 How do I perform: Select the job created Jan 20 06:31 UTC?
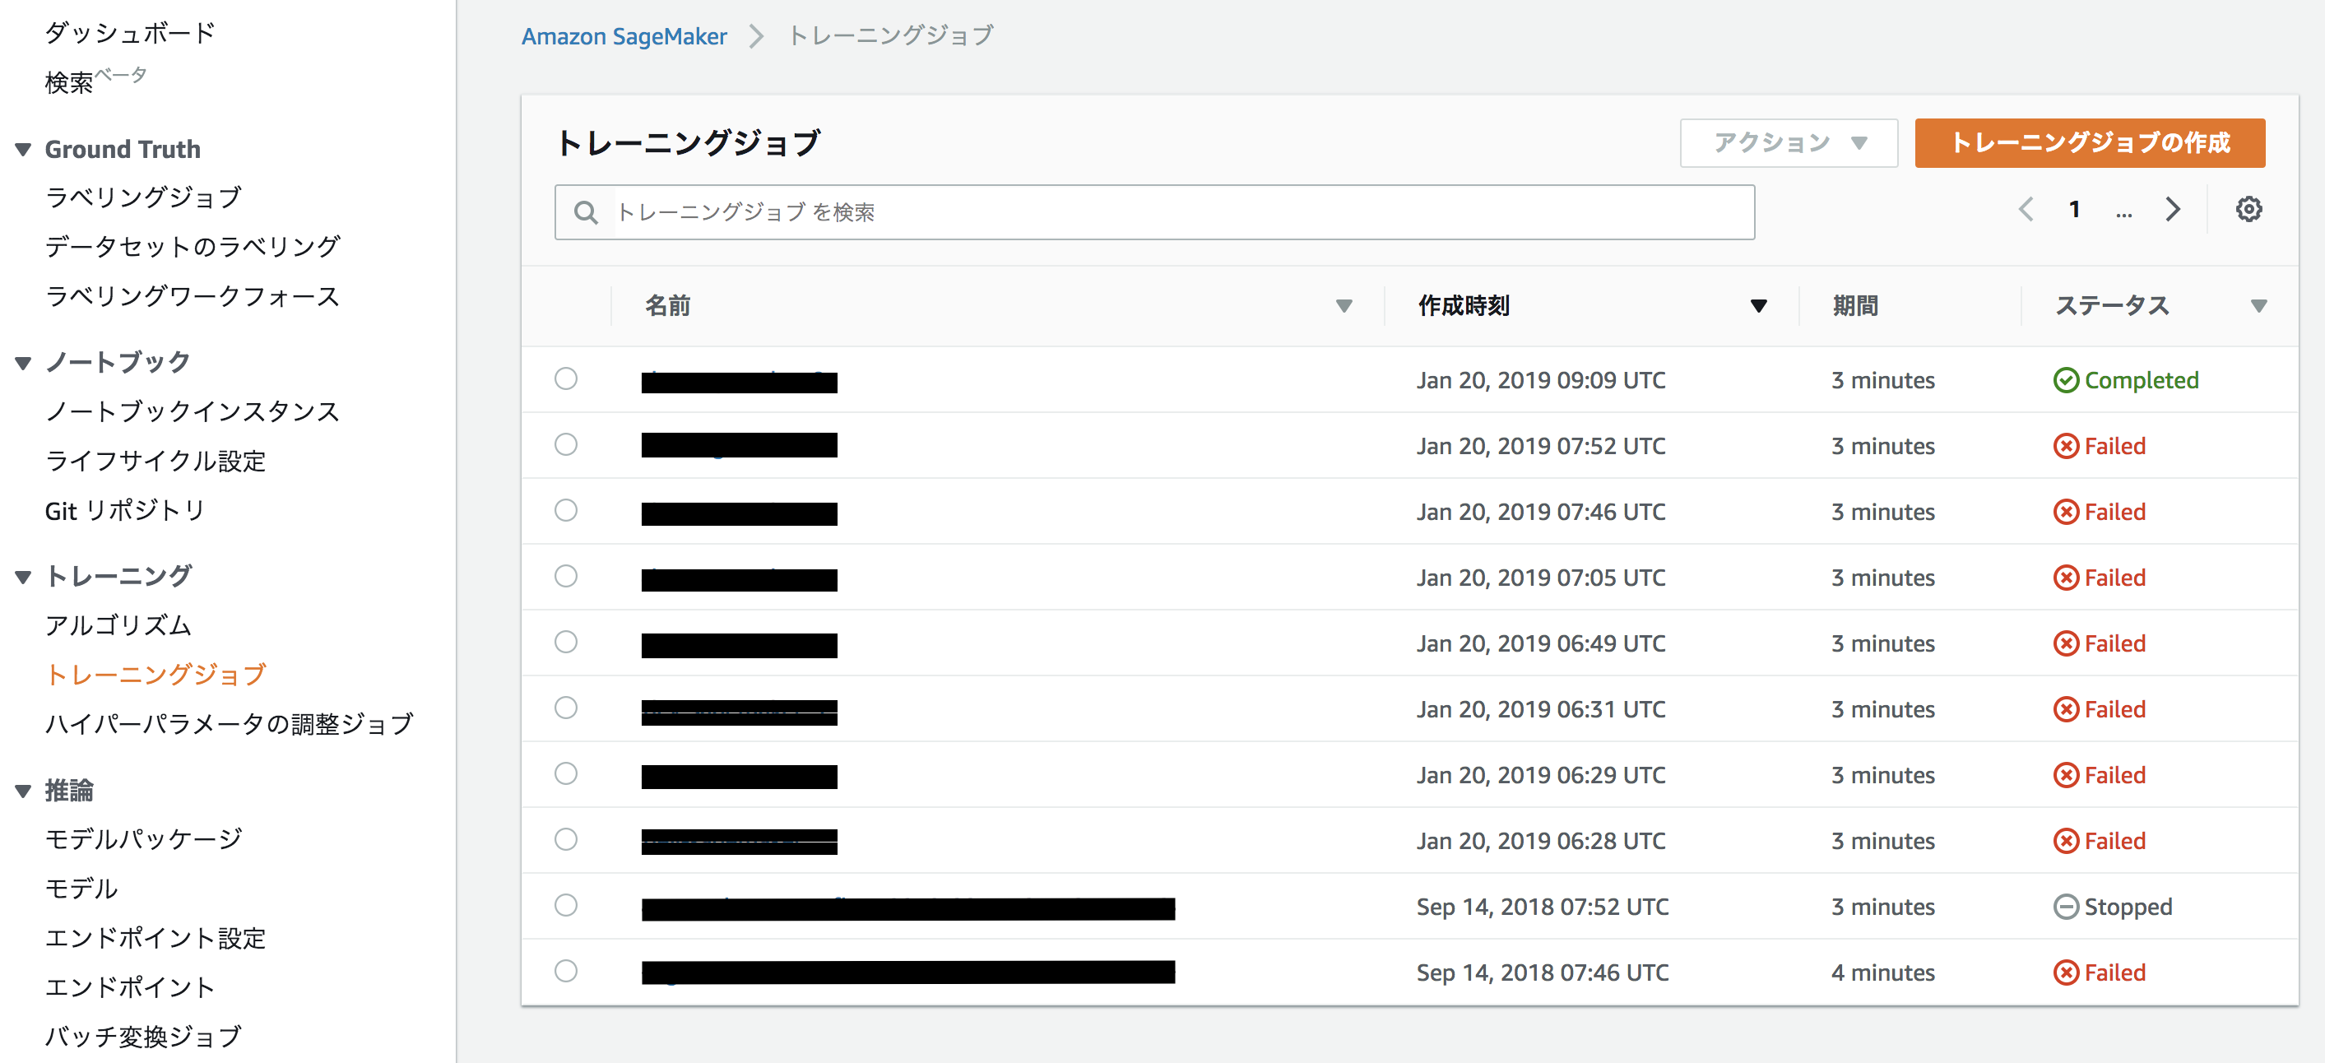coord(566,708)
